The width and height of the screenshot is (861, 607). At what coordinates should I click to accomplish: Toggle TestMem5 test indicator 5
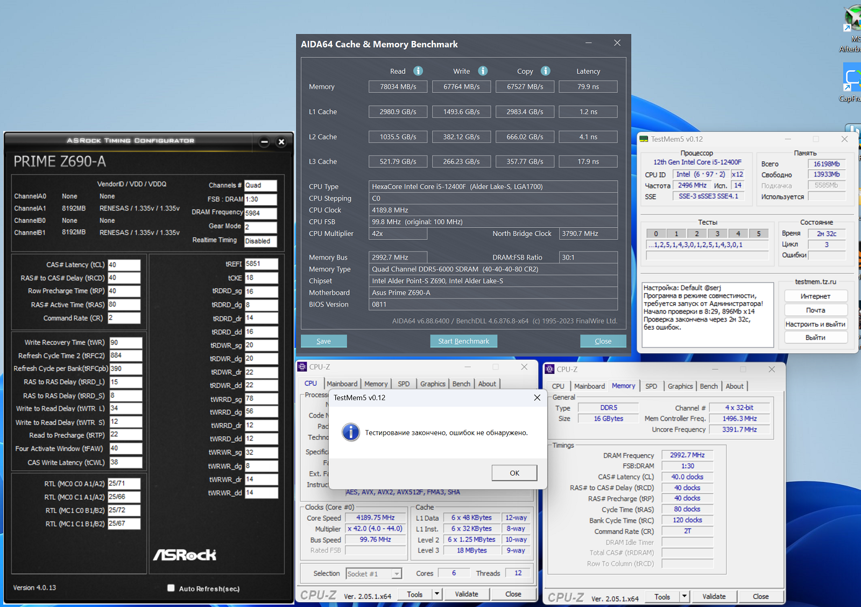[x=759, y=234]
